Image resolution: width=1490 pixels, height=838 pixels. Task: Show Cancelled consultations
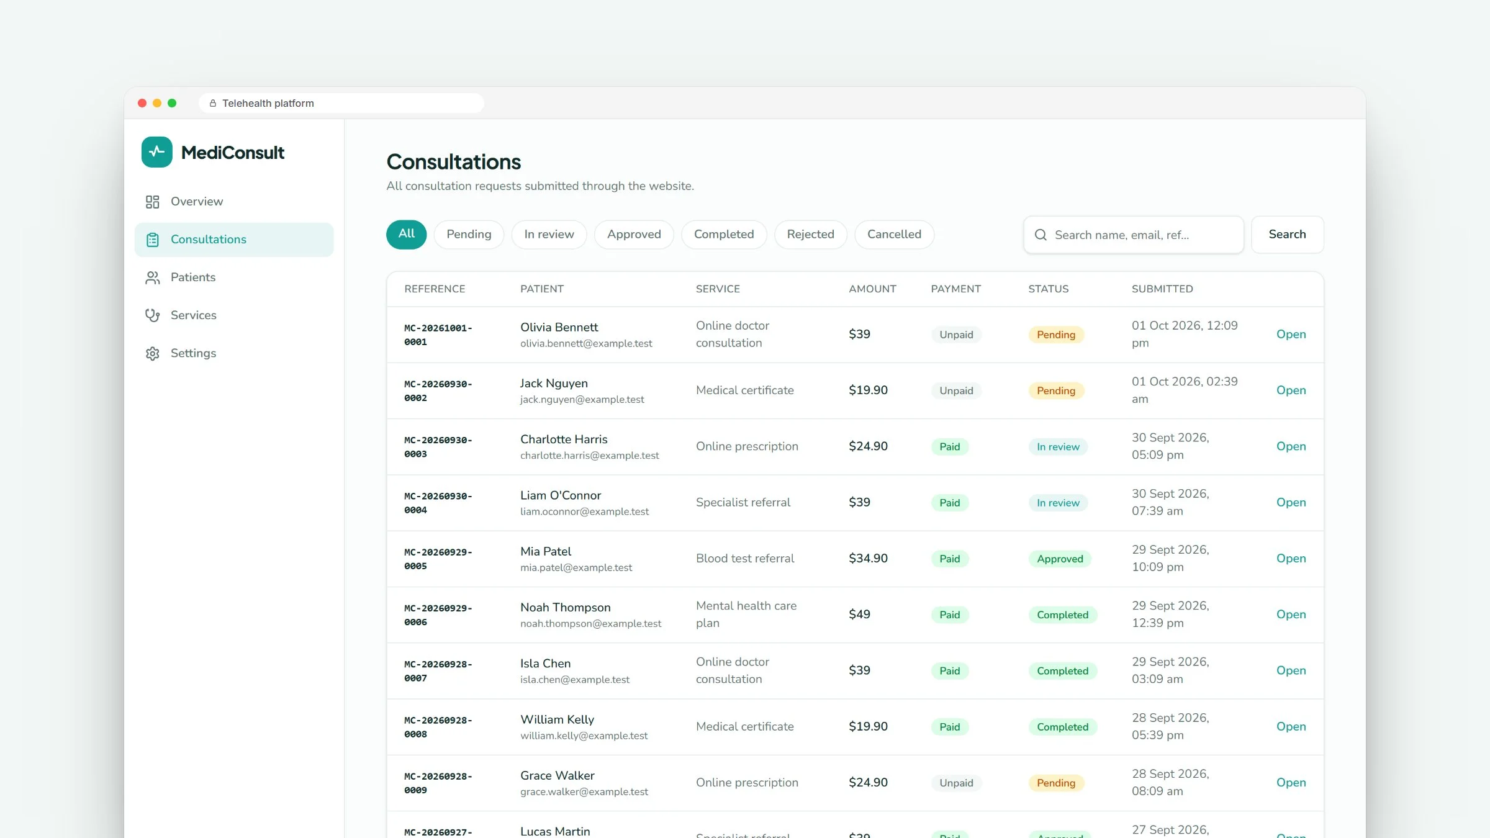pyautogui.click(x=894, y=235)
